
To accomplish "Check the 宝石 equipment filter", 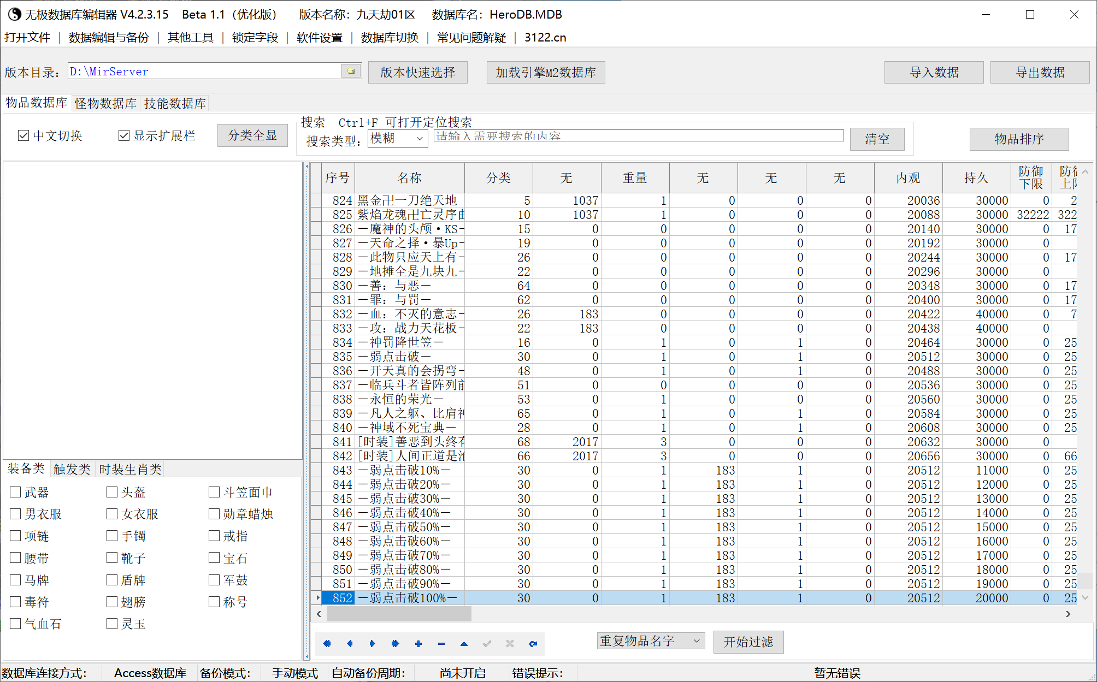I will coord(214,558).
